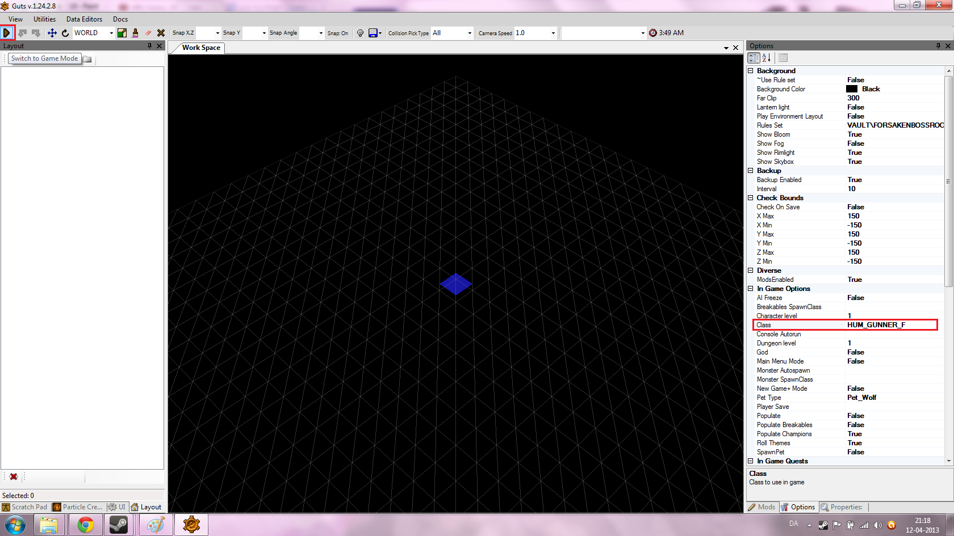Collapse the Check Bounds category
The image size is (954, 536).
point(751,198)
